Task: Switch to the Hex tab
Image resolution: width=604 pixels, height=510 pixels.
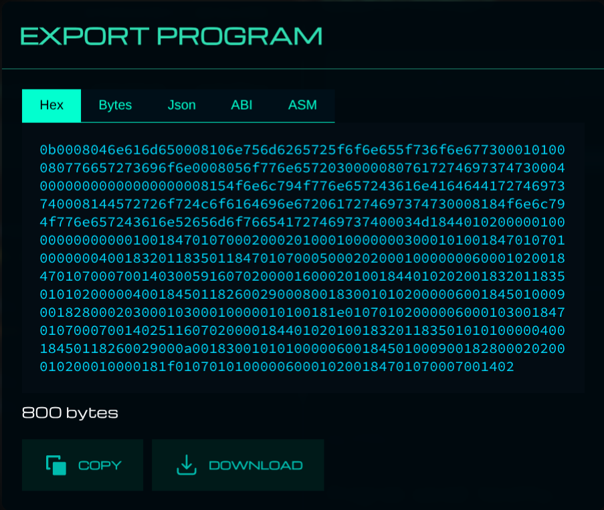Action: (x=52, y=106)
